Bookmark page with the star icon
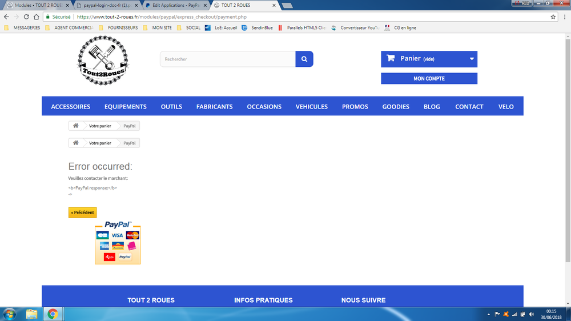Image resolution: width=571 pixels, height=321 pixels. pyautogui.click(x=553, y=17)
